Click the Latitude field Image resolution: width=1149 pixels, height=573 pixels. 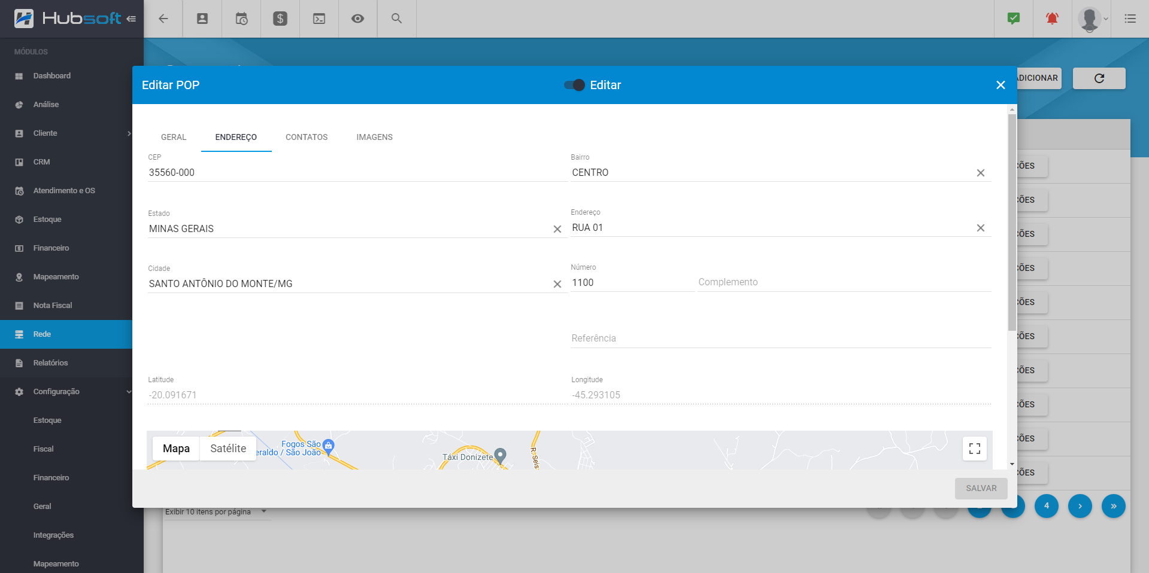tap(357, 395)
